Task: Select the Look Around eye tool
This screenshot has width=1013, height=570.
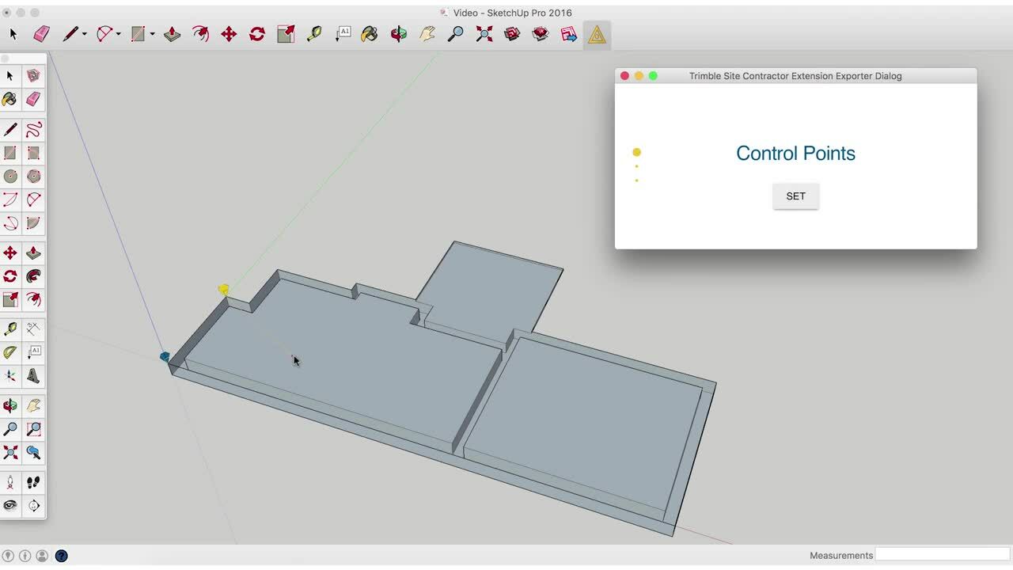Action: [x=10, y=505]
